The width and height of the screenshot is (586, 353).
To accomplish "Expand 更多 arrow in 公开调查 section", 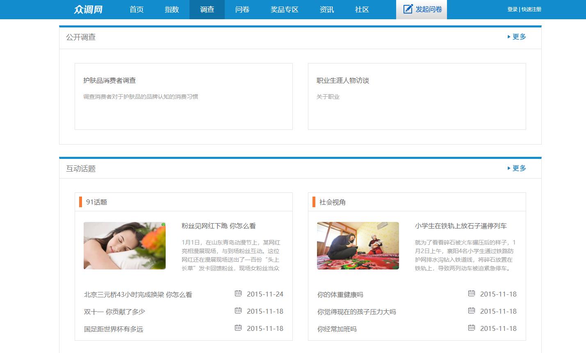I will click(x=509, y=37).
